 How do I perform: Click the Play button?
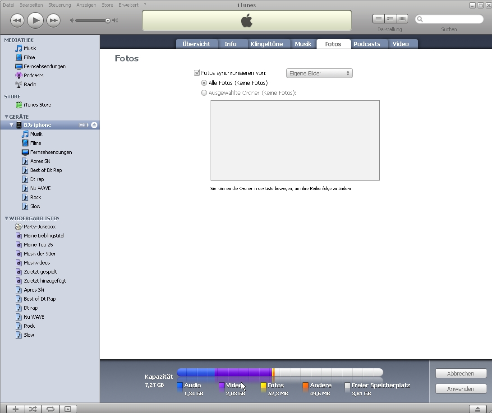tap(35, 20)
